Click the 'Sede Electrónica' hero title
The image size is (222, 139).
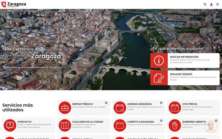pos(18,49)
